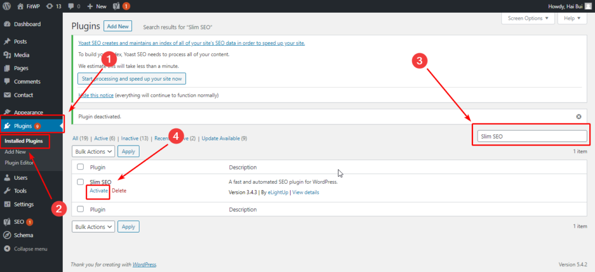595x272 pixels.
Task: Activate the Slim SEO plugin
Action: pos(99,191)
